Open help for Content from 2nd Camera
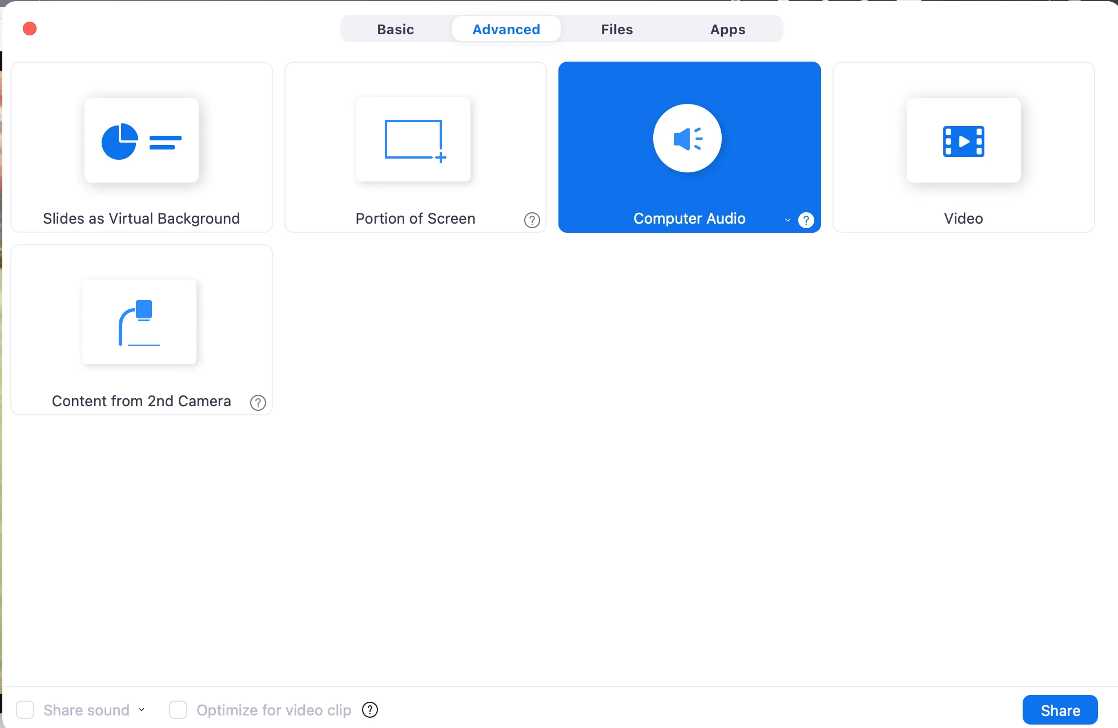This screenshot has height=728, width=1118. [258, 403]
